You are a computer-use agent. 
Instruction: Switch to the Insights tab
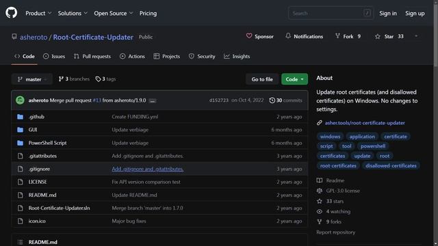[x=237, y=56]
